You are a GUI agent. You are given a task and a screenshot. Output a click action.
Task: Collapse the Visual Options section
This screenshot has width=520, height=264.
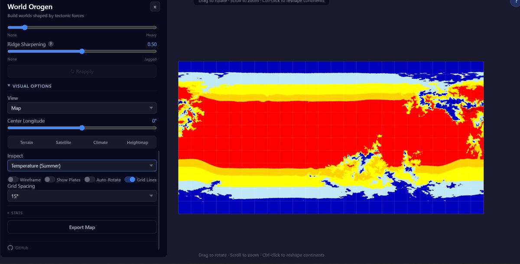point(29,86)
